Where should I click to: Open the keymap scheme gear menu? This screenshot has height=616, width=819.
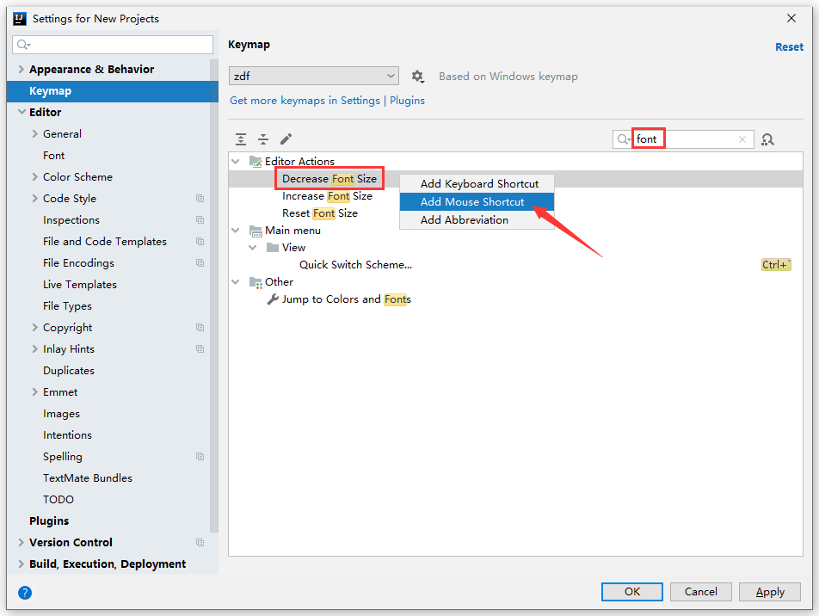tap(418, 77)
